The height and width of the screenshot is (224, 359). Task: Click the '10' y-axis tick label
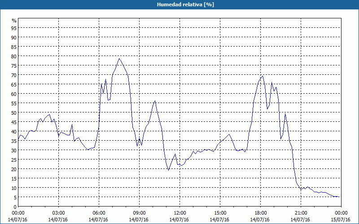tap(14, 188)
